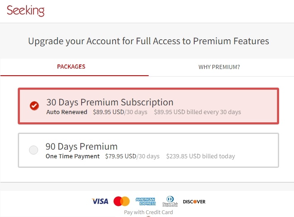Click the Mastercard logo icon
The height and width of the screenshot is (217, 294).
(x=121, y=201)
